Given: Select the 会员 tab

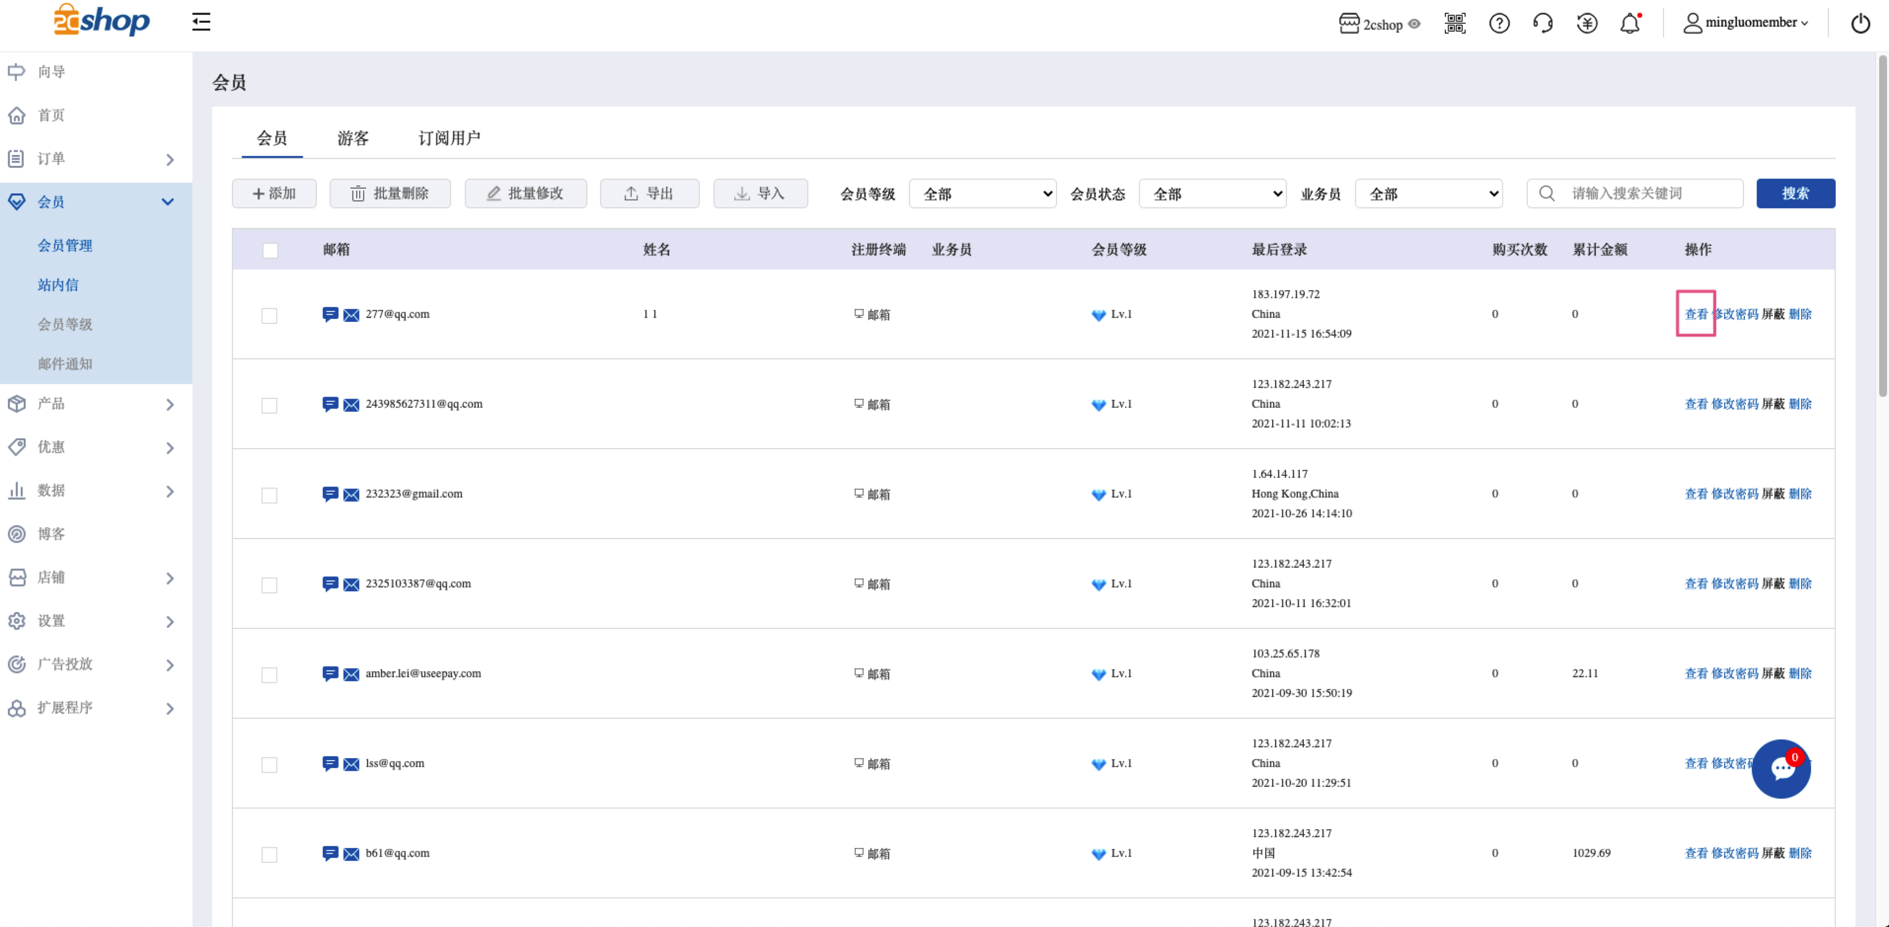Looking at the screenshot, I should [x=272, y=138].
